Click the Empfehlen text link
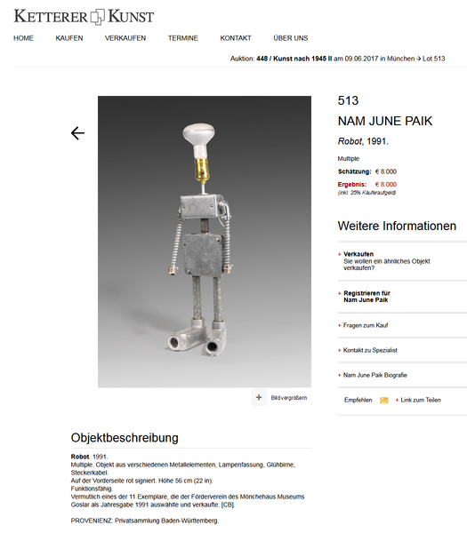The image size is (467, 533). coord(358,400)
